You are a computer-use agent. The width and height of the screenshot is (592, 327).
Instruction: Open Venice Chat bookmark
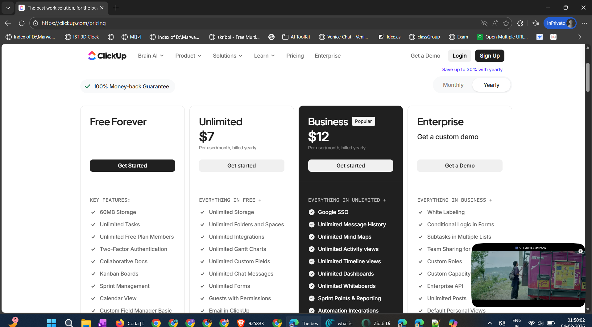(343, 37)
